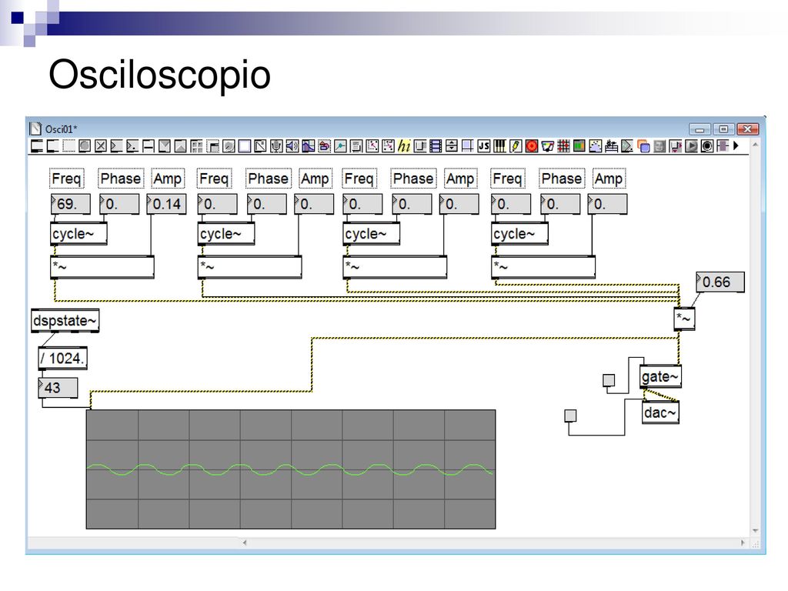Screen dimensions: 788x591
Task: Select the up/down incdec arrows tool
Action: tap(452, 146)
